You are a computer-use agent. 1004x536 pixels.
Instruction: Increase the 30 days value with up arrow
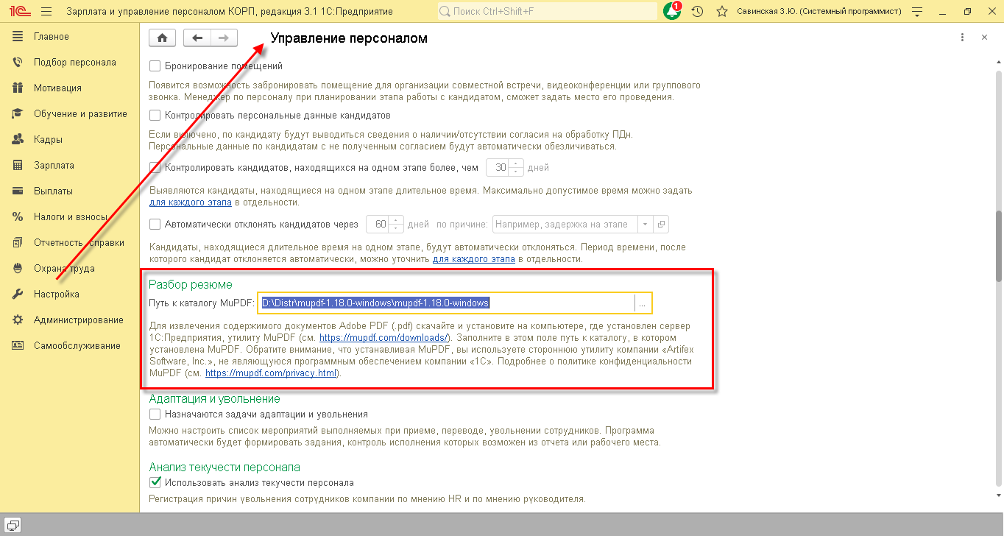[517, 163]
